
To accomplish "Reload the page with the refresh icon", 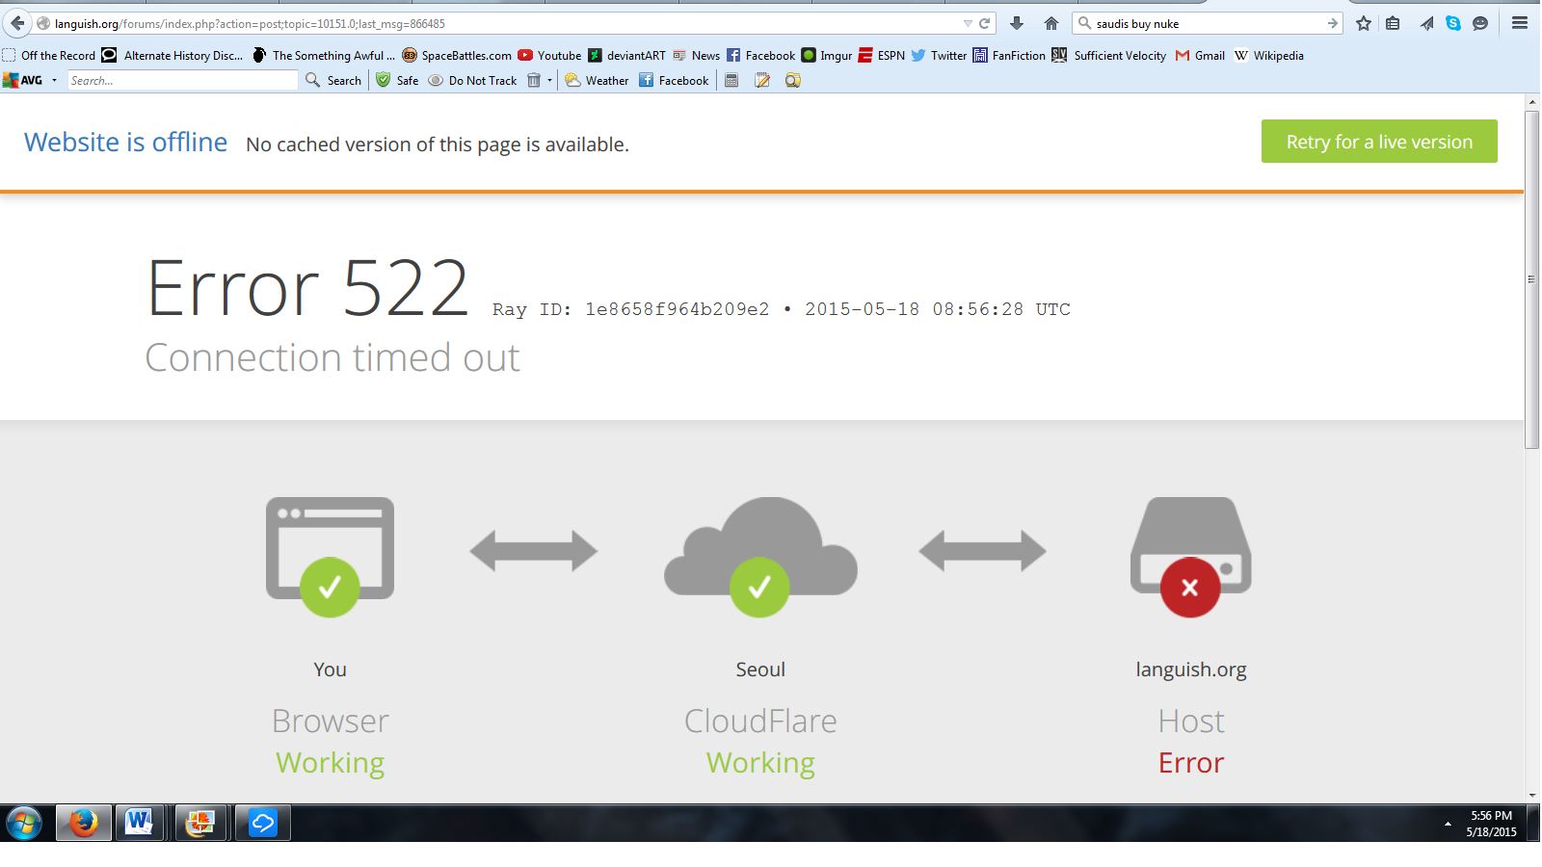I will tap(984, 23).
